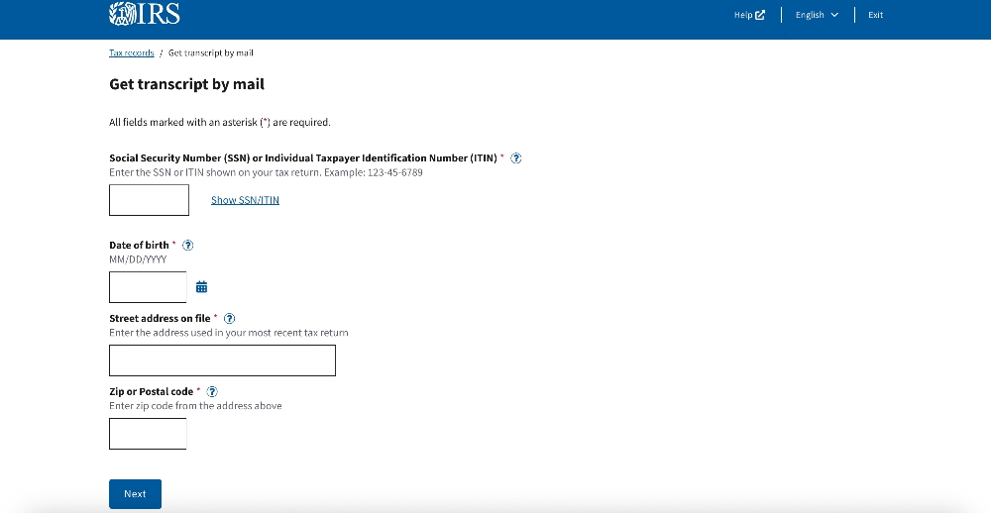Focus the SSN or ITIN input field
Viewport: 991px width, 513px height.
pyautogui.click(x=150, y=200)
